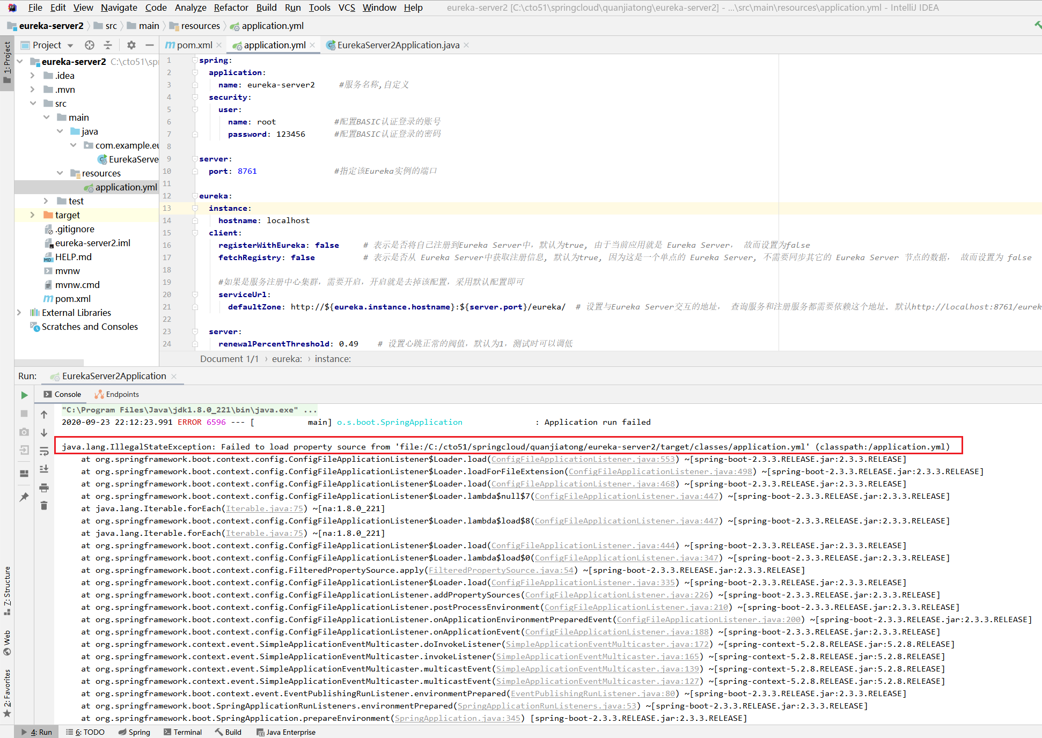Open the Refactor menu

pos(231,8)
